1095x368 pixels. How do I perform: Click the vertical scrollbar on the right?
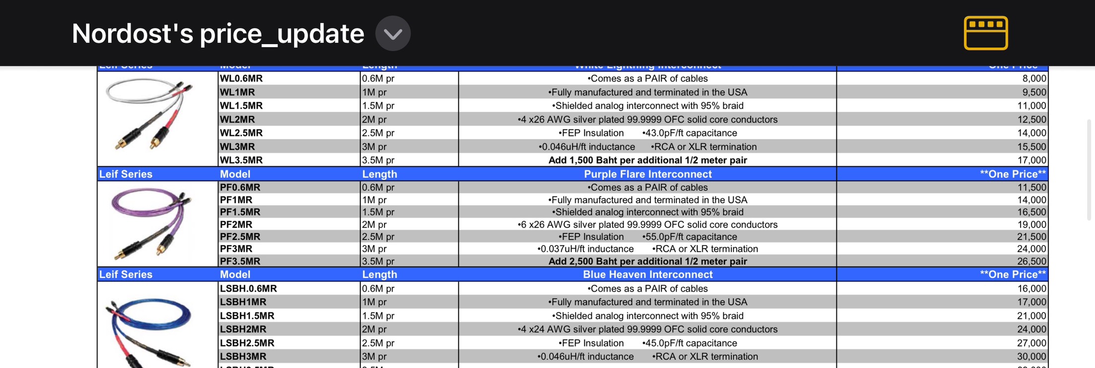[1088, 170]
